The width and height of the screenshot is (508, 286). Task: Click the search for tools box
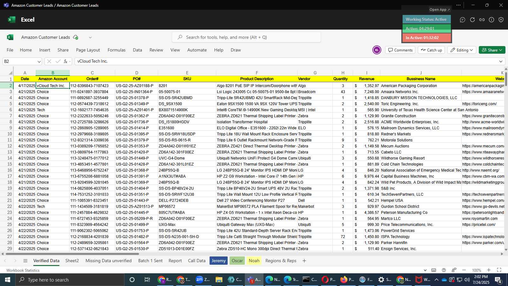pyautogui.click(x=246, y=37)
